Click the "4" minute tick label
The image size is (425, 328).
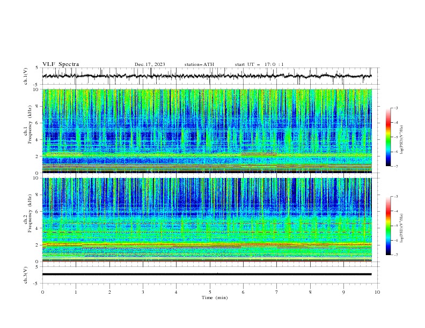[176, 292]
